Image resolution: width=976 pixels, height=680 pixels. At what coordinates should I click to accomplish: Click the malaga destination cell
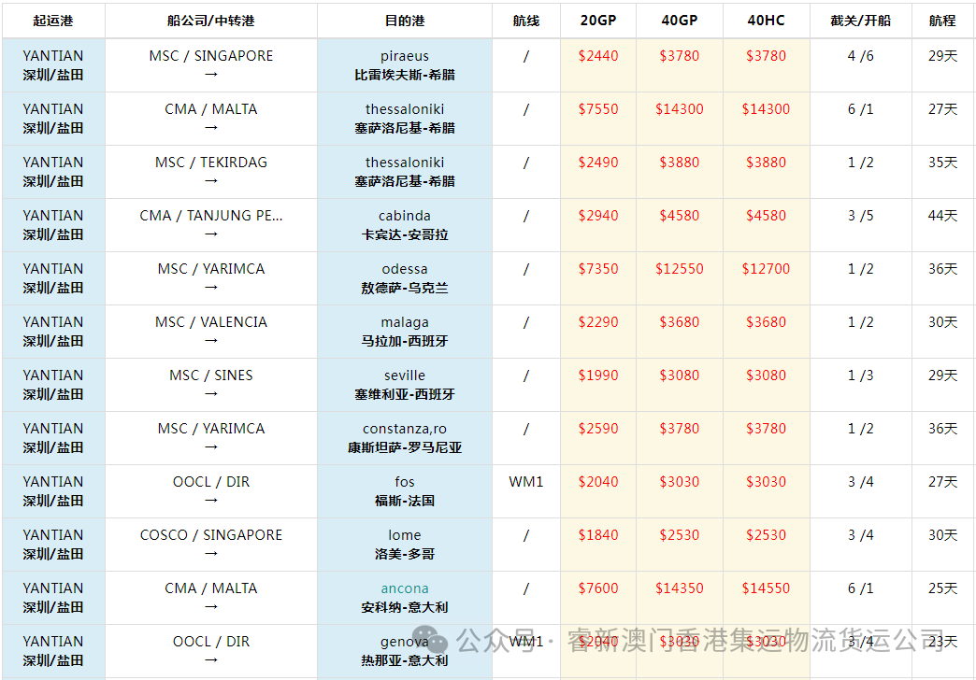(405, 332)
